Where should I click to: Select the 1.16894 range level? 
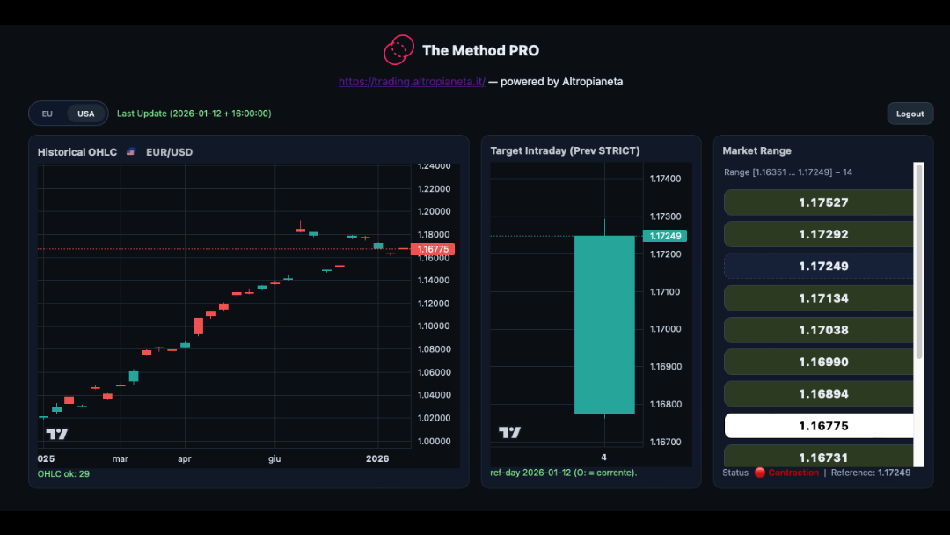tap(818, 394)
